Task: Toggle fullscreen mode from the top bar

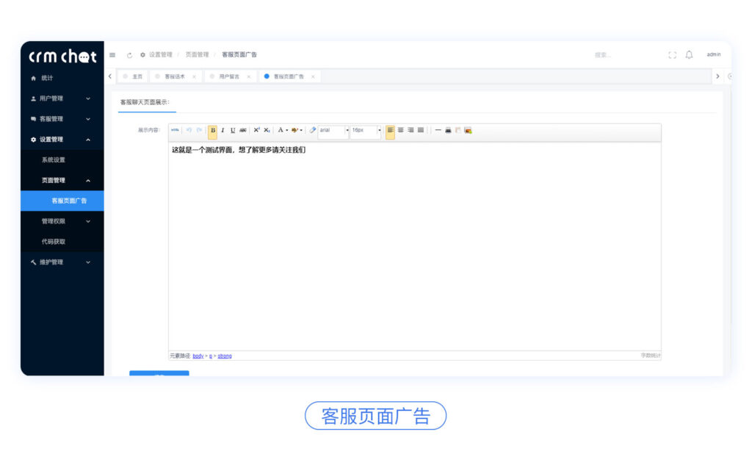Action: tap(672, 54)
